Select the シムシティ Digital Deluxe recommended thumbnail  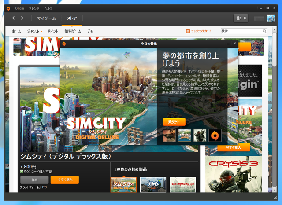coord(123,184)
